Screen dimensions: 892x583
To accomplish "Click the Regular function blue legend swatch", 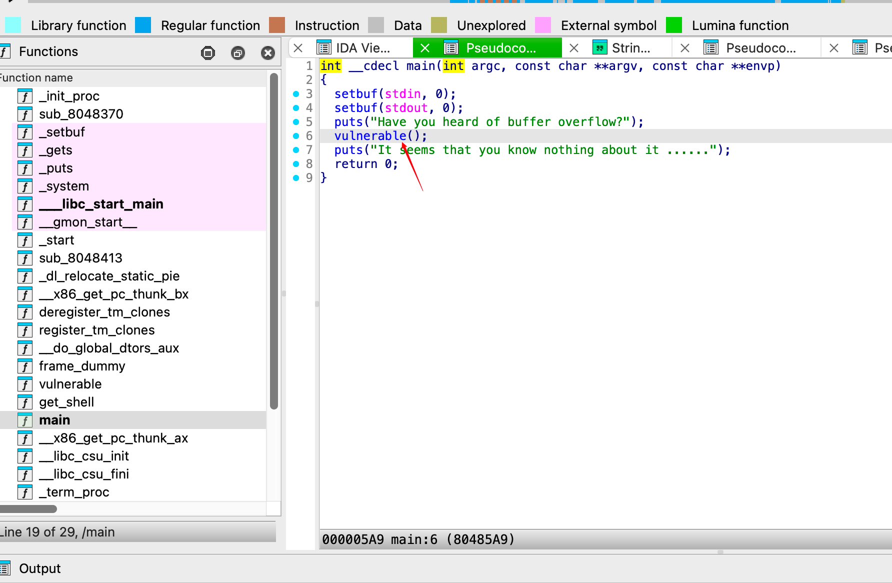I will pos(143,25).
